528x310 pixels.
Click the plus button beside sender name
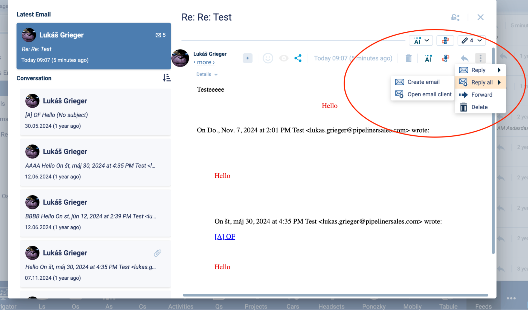click(247, 58)
